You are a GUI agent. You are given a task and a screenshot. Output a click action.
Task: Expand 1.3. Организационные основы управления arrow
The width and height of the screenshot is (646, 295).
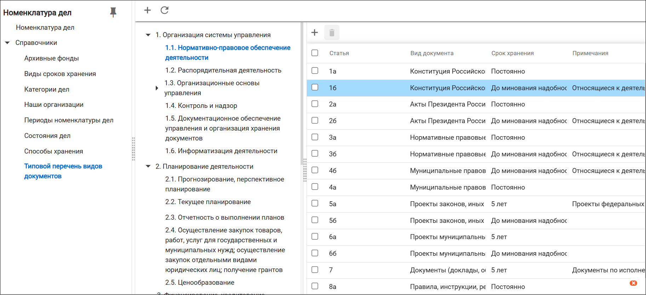point(157,88)
